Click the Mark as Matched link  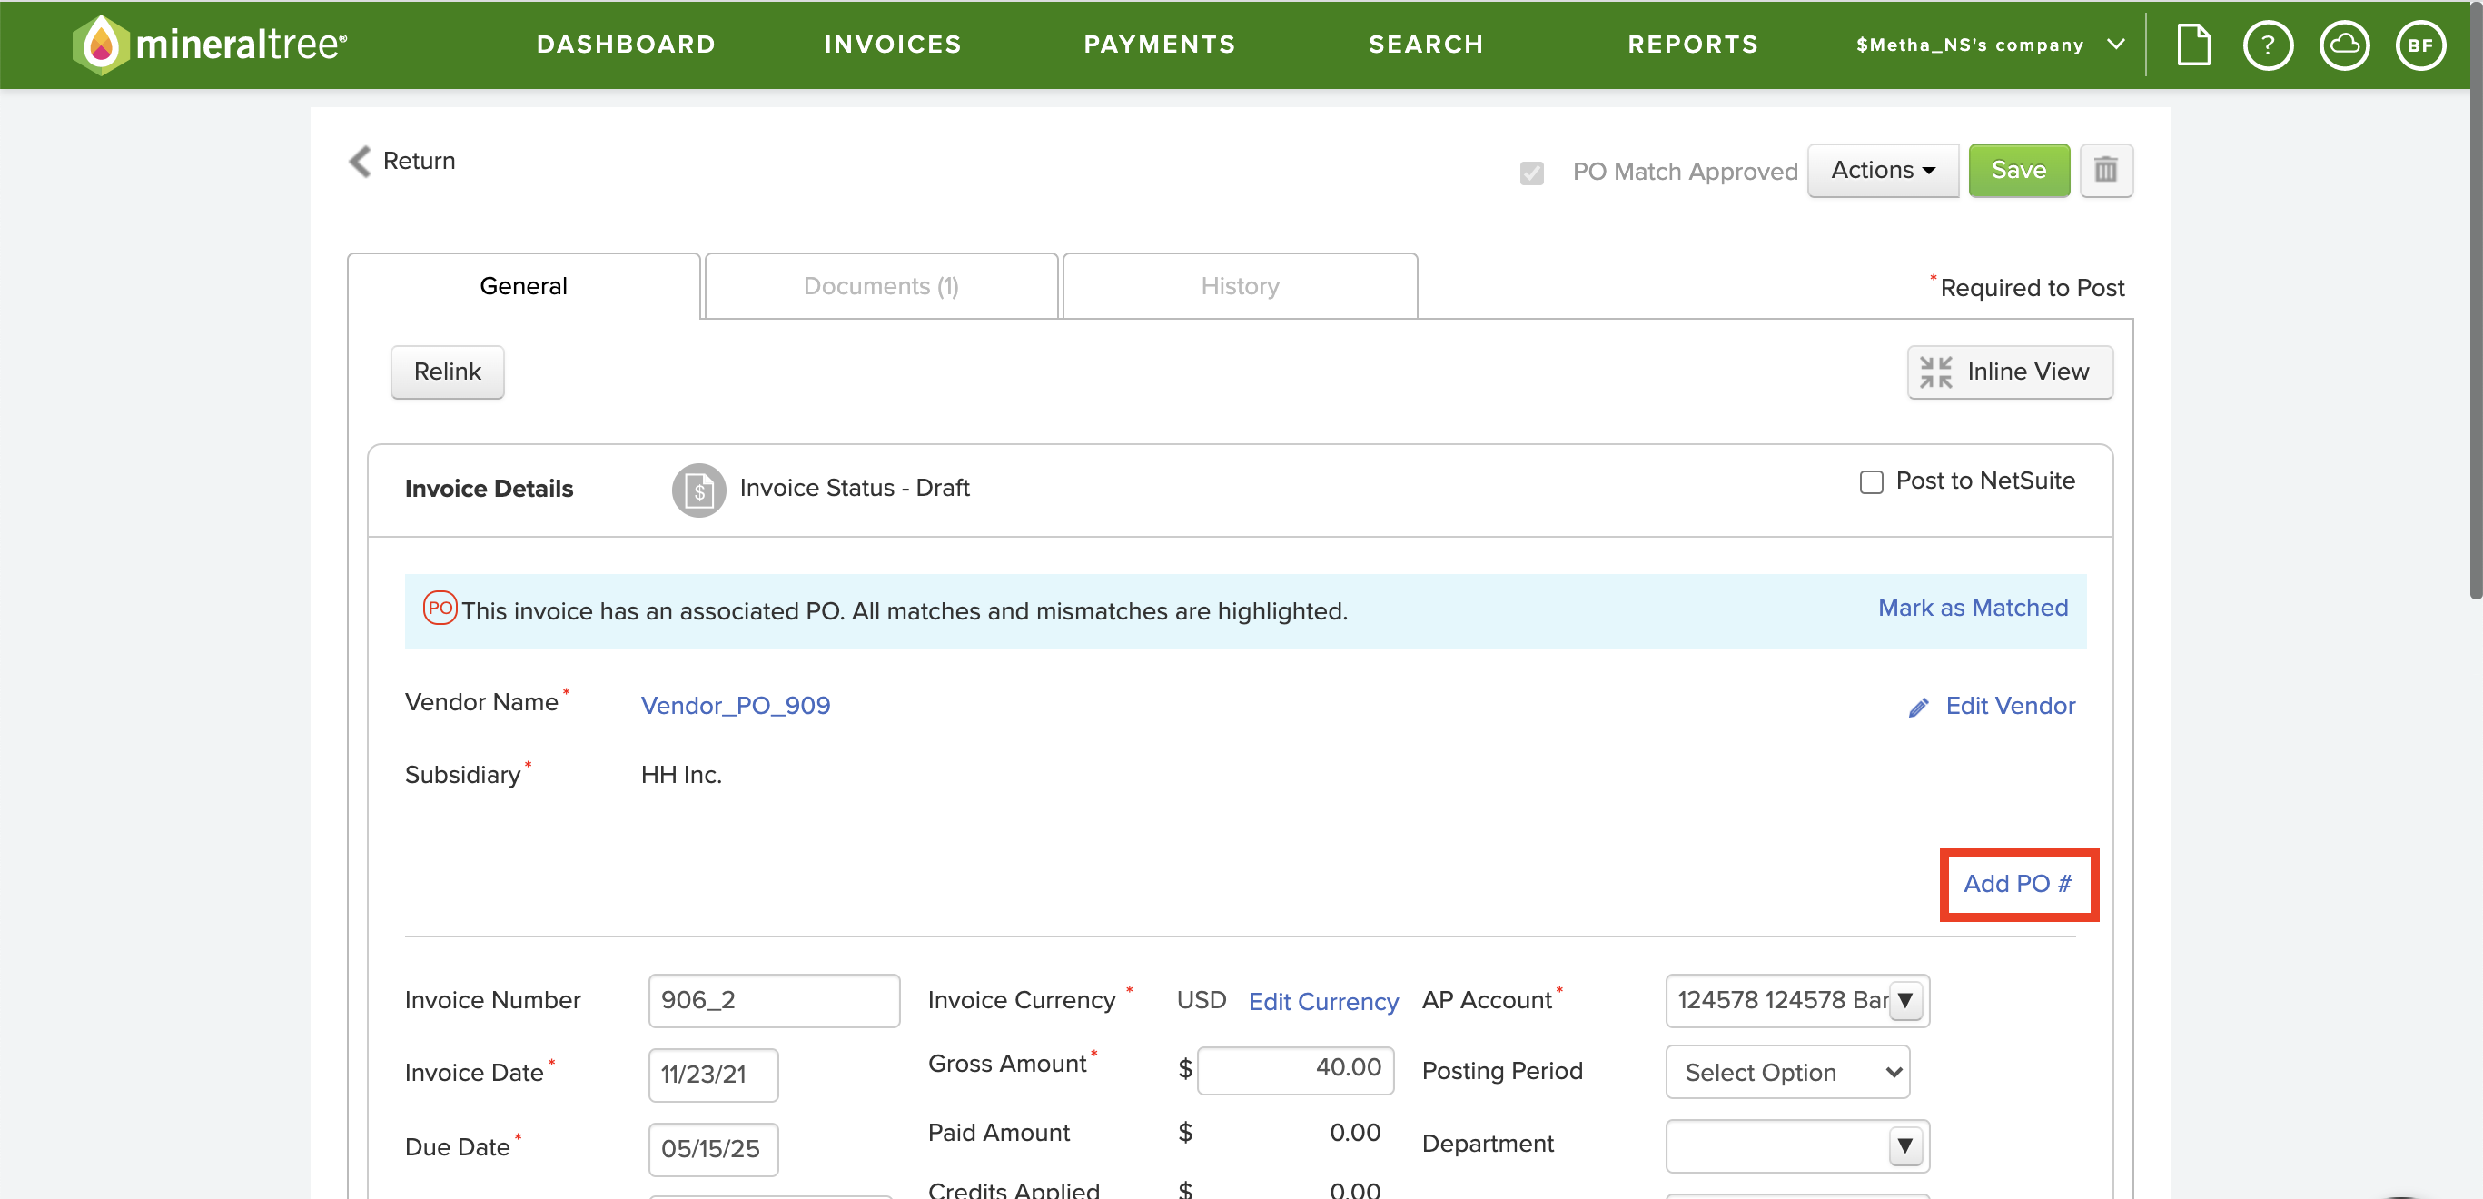[1972, 609]
